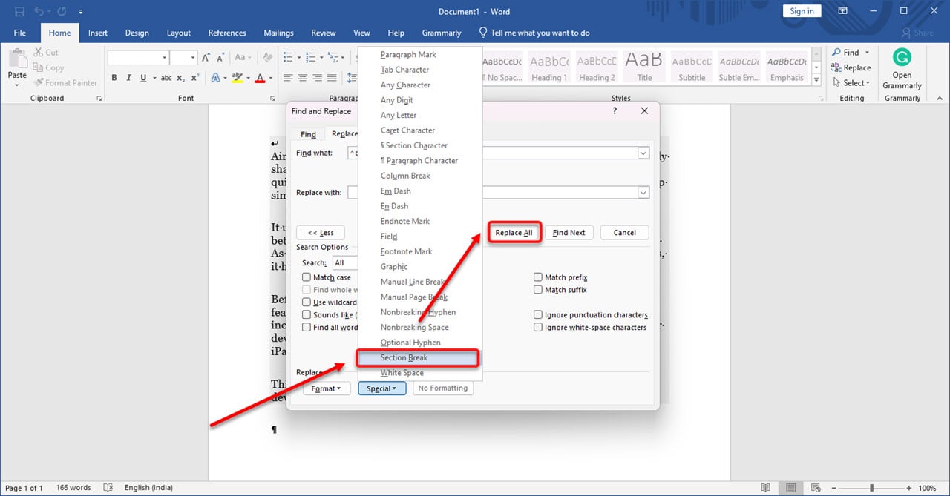Enable the Match case checkbox
Screen dimensions: 950x496
[x=307, y=277]
